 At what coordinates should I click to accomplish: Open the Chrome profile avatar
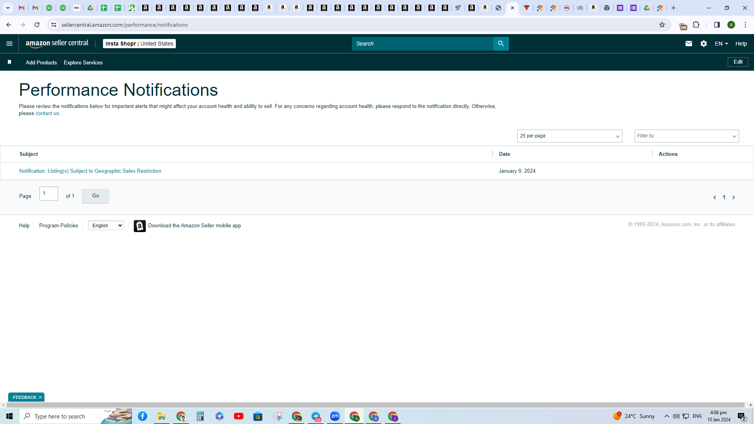tap(731, 25)
